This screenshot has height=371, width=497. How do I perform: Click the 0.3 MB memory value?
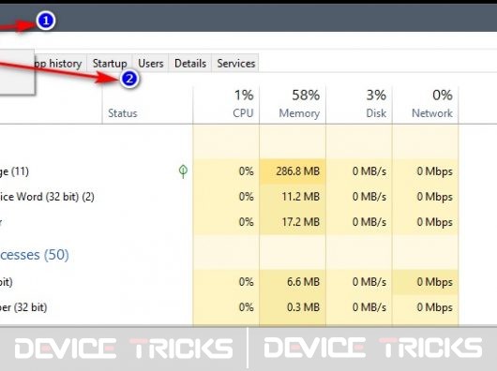(x=303, y=307)
